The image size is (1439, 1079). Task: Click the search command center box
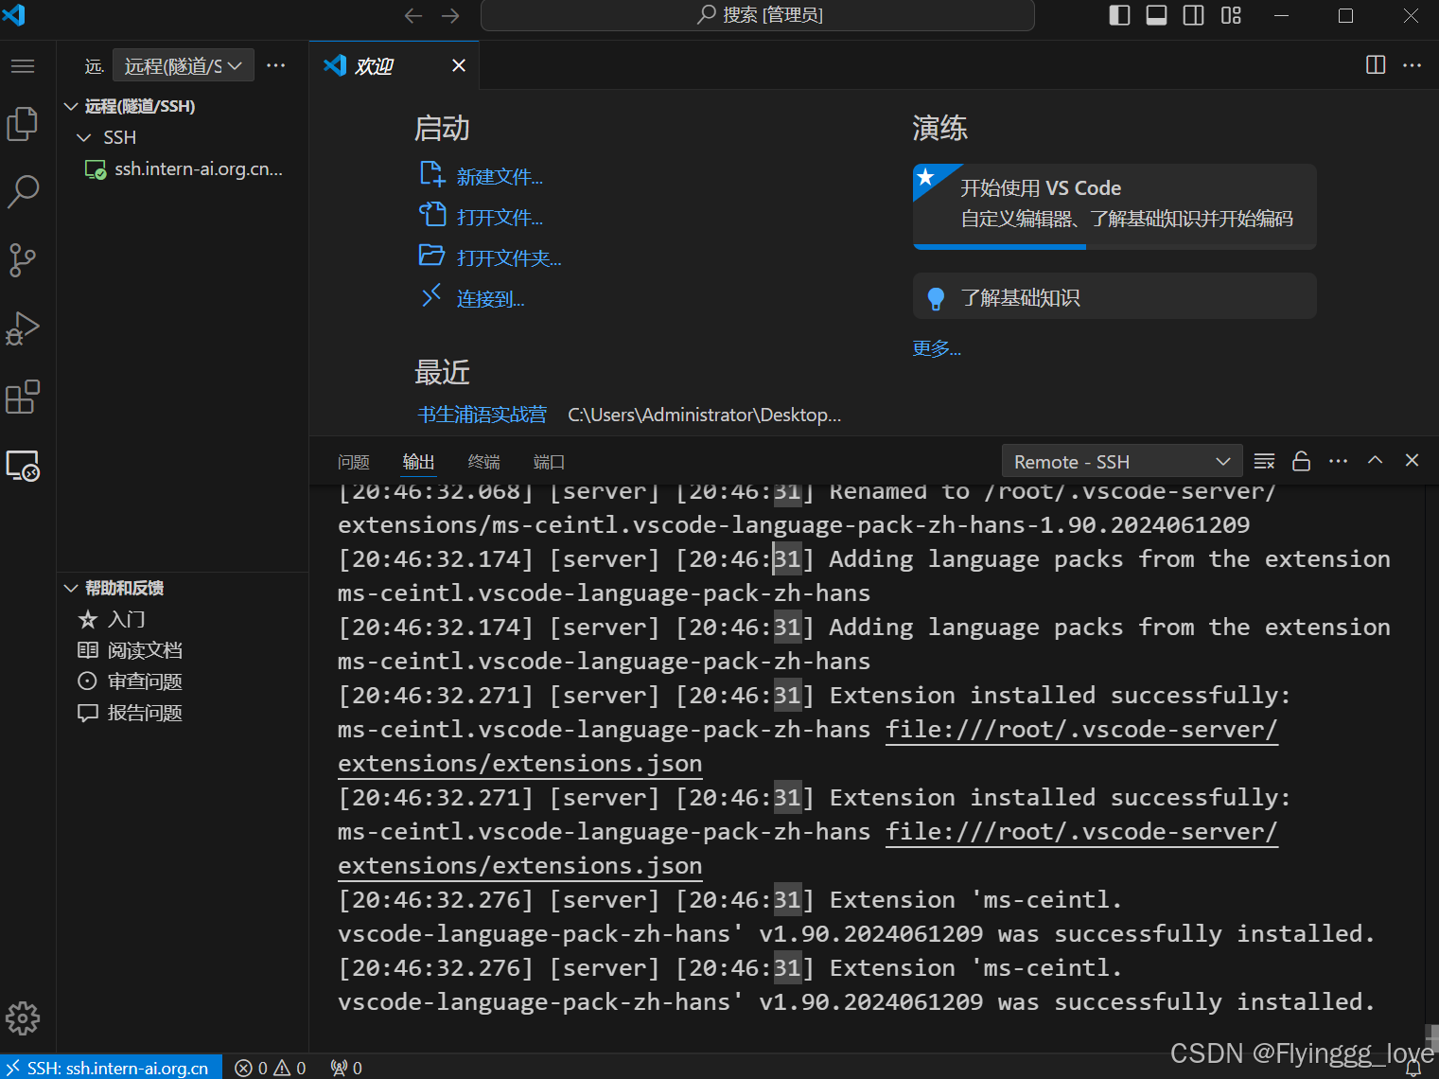tap(758, 15)
